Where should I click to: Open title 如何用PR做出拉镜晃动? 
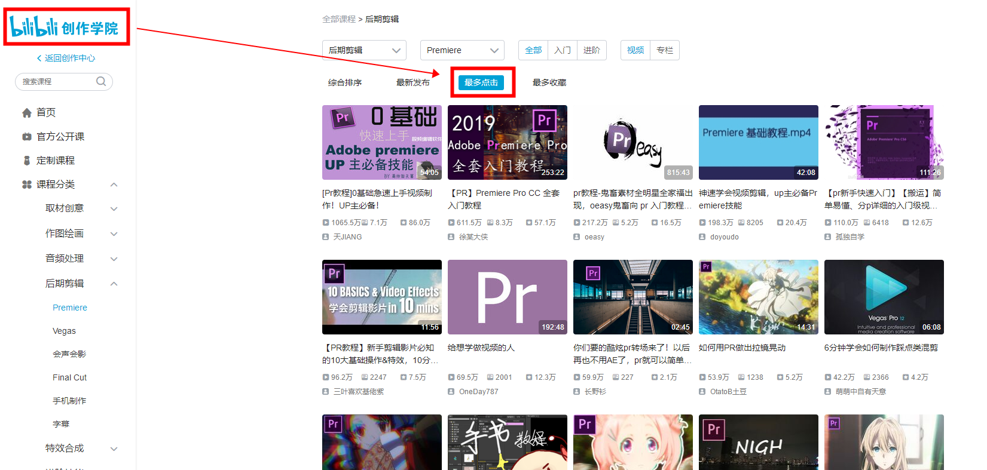[742, 348]
